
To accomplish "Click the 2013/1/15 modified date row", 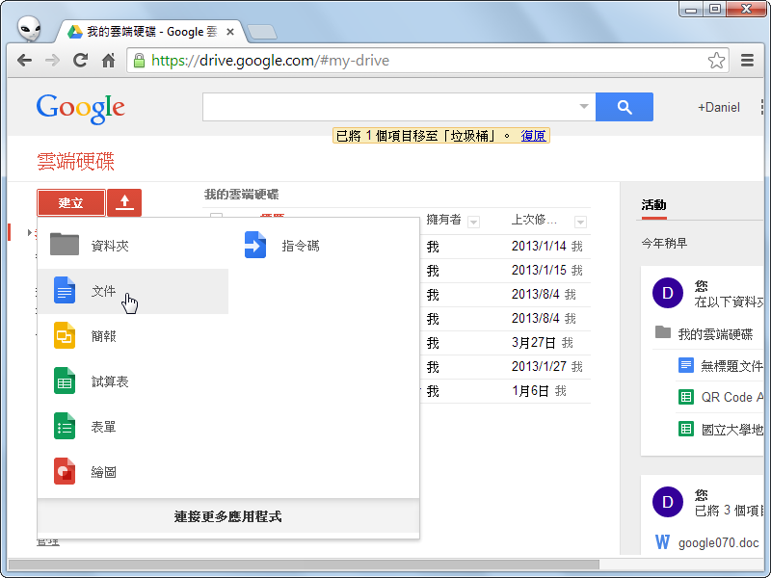I will coord(539,270).
